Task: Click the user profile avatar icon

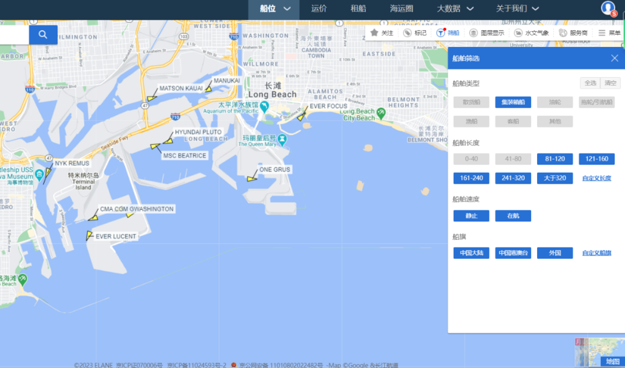Action: click(x=608, y=8)
